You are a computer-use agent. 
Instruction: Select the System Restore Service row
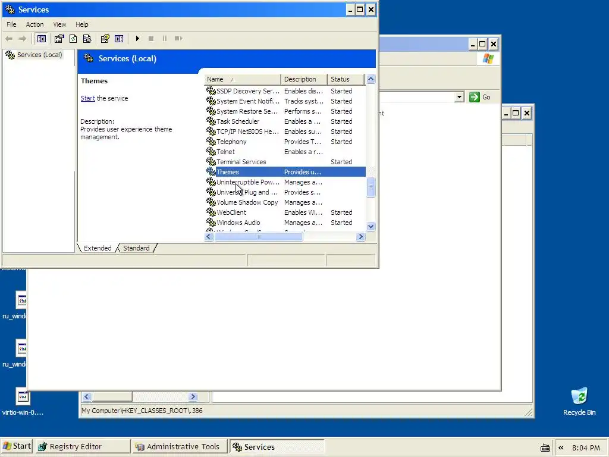click(x=285, y=111)
